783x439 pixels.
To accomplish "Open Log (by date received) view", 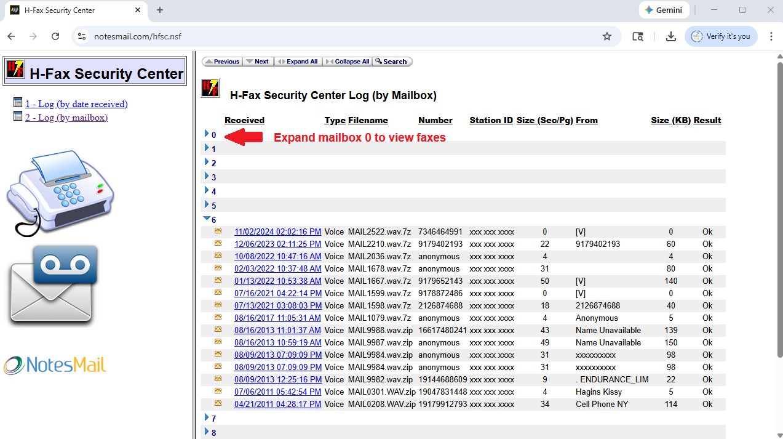I will 76,104.
